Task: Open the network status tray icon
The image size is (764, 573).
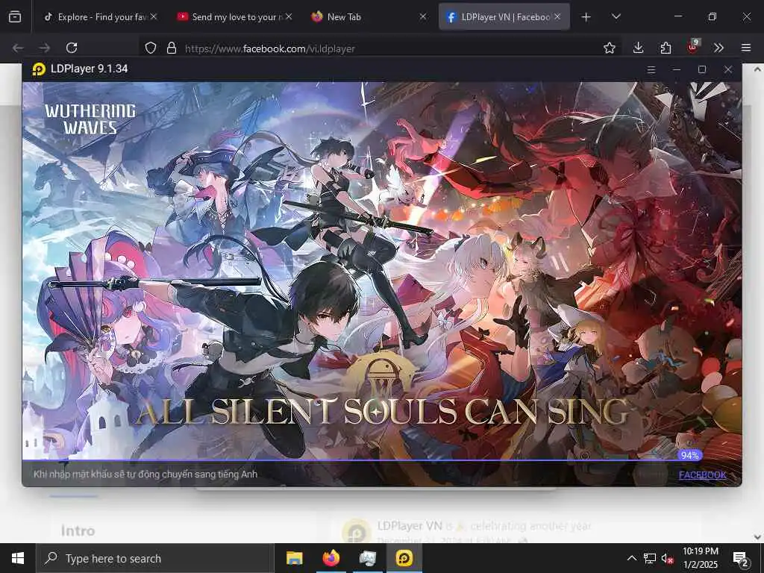Action: click(650, 558)
